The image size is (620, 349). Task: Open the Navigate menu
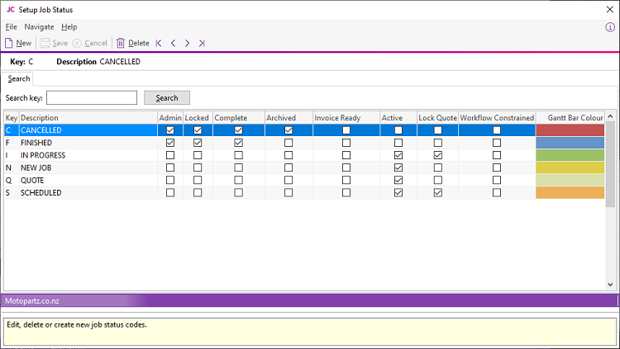click(39, 27)
